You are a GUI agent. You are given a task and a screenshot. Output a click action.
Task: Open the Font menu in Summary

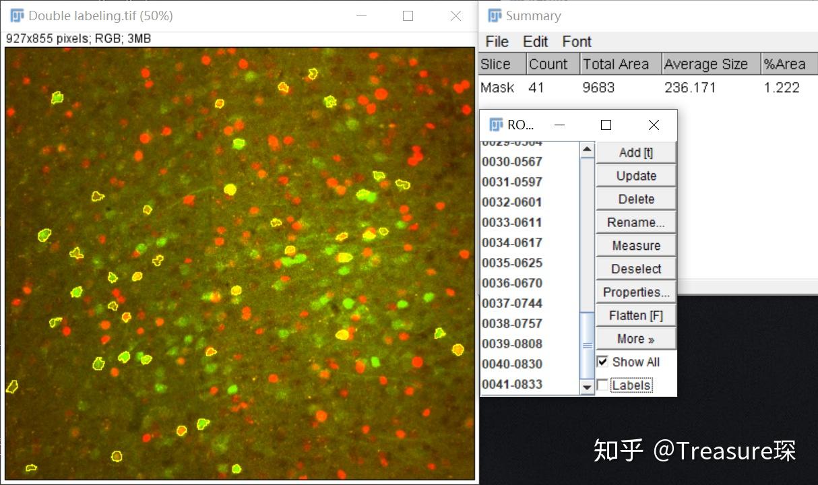576,41
